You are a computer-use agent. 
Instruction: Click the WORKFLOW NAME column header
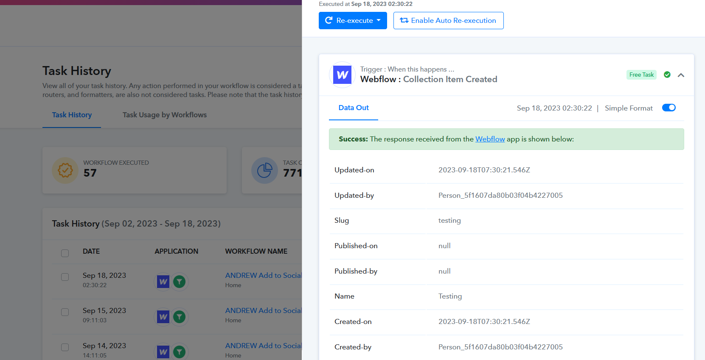256,251
